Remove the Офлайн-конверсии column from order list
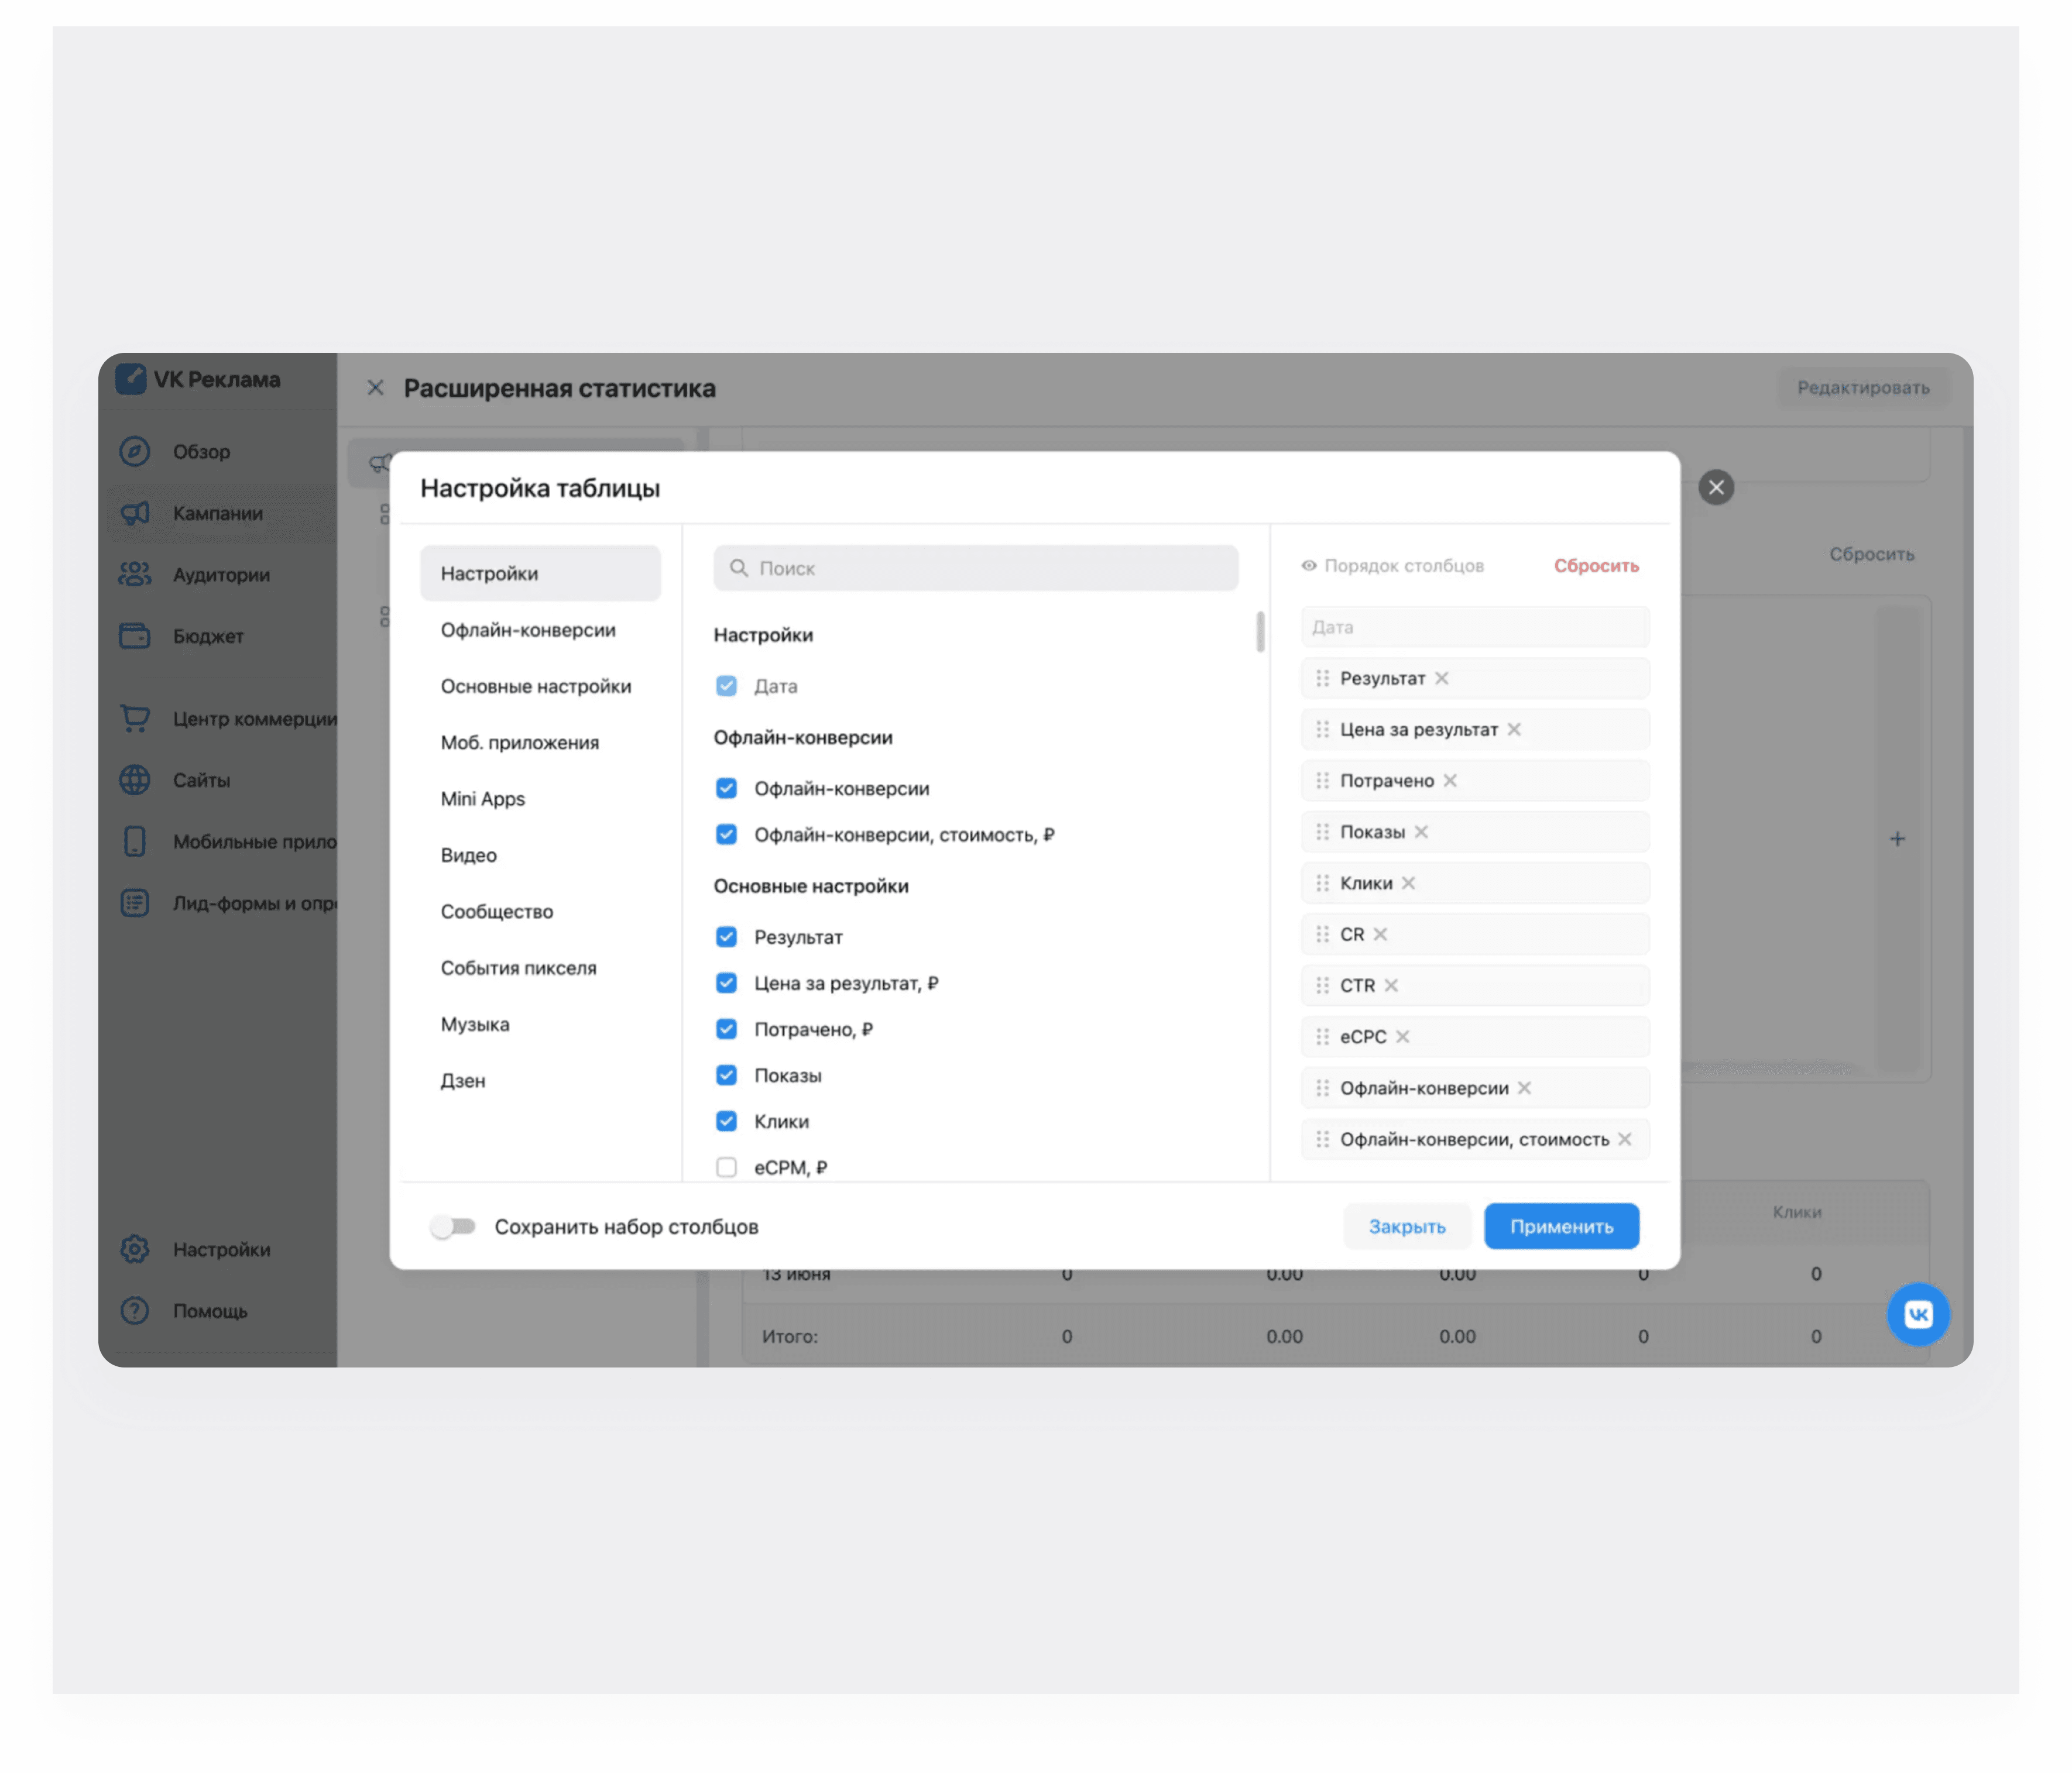Image resolution: width=2072 pixels, height=1773 pixels. [1524, 1088]
